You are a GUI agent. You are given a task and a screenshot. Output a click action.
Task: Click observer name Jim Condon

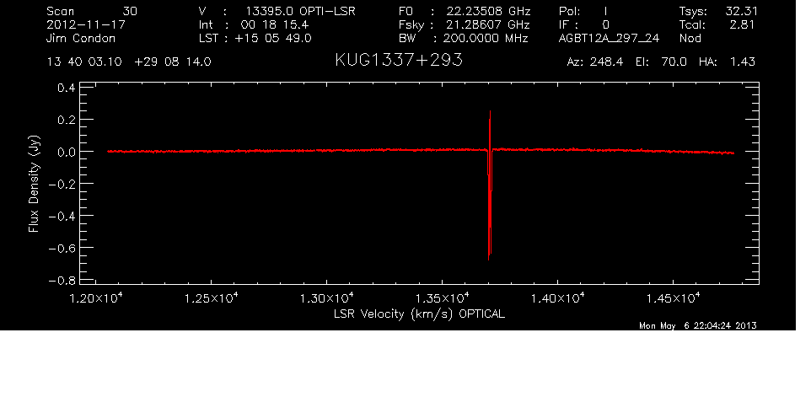click(x=81, y=38)
